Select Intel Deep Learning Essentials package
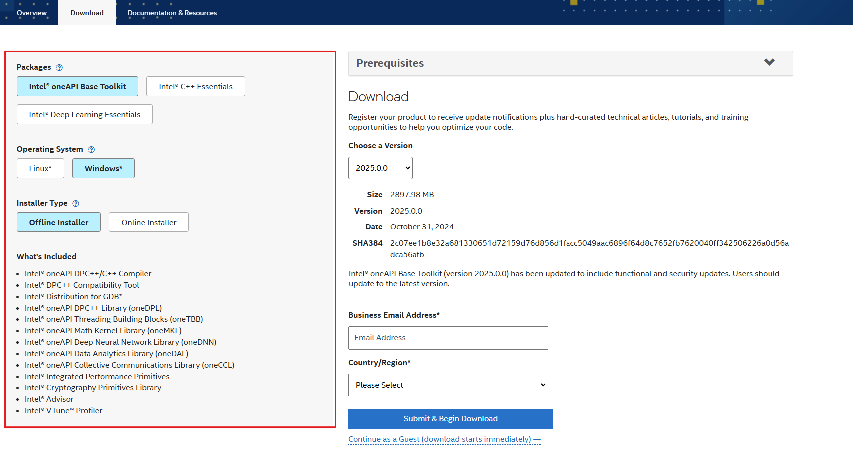The width and height of the screenshot is (853, 450). pyautogui.click(x=85, y=114)
